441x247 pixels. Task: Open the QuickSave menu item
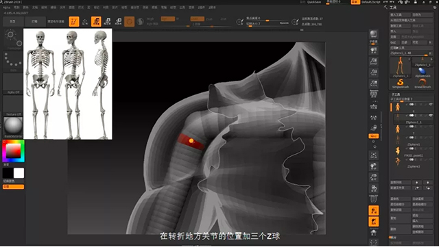pos(314,2)
